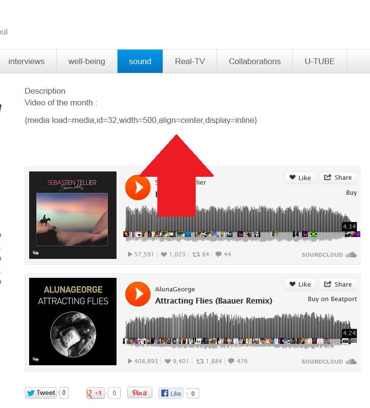The image size is (370, 408).
Task: Click the Buy on Beatport link
Action: (x=332, y=299)
